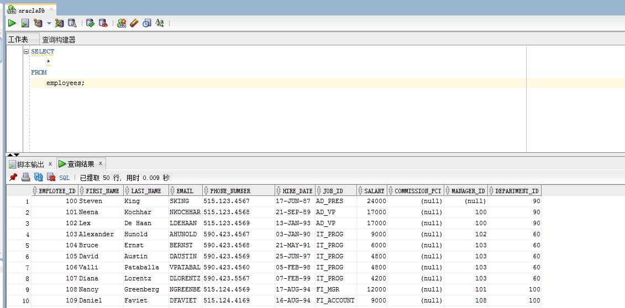Sort by the FIRST_NAME column header

pos(101,191)
